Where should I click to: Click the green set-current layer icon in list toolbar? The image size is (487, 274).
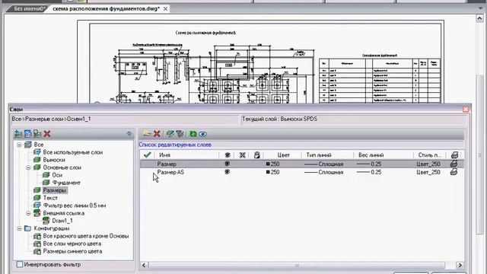click(x=170, y=134)
